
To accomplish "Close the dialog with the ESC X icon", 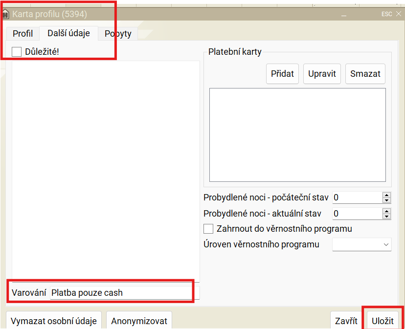I will (398, 14).
